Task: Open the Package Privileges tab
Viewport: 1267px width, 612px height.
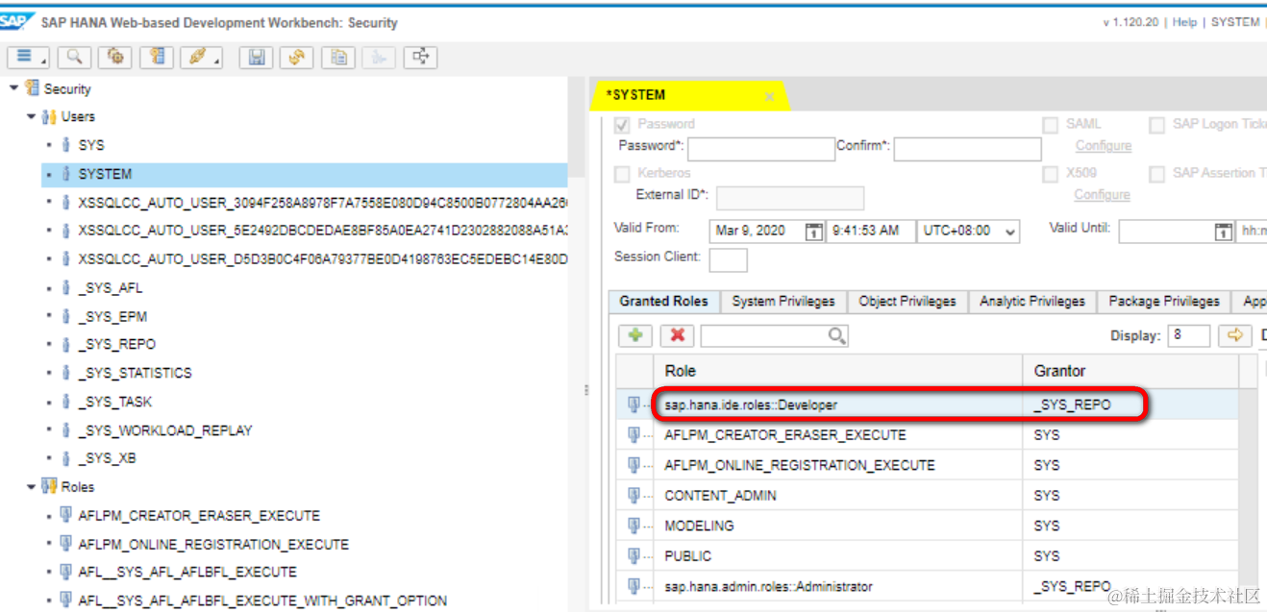Action: click(1164, 301)
